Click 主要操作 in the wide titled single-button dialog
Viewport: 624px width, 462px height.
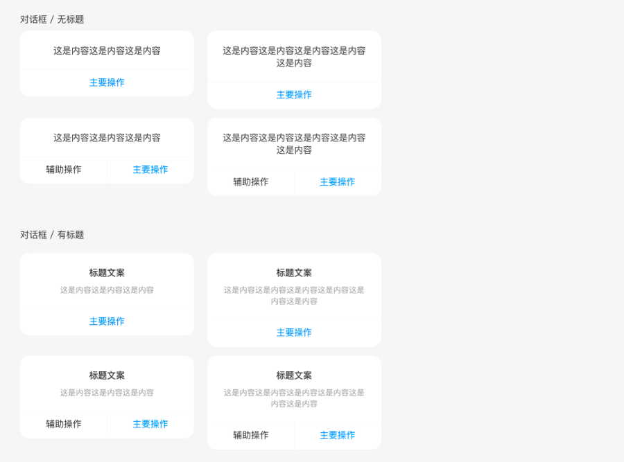pyautogui.click(x=294, y=332)
